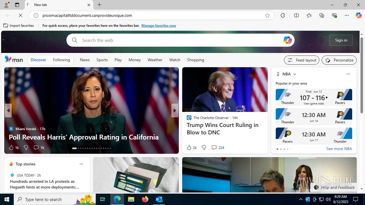This screenshot has width=365, height=205.
Task: Click the Personalize button
Action: (339, 60)
